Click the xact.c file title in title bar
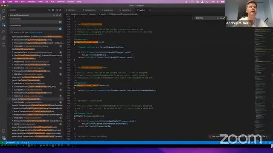 pyautogui.click(x=136, y=6)
